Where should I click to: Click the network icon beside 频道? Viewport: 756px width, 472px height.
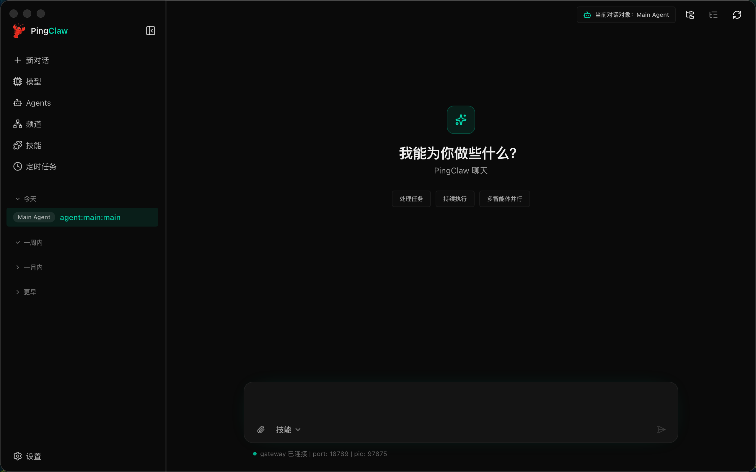tap(18, 124)
